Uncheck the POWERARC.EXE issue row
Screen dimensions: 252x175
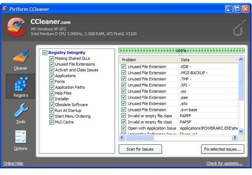(123, 128)
